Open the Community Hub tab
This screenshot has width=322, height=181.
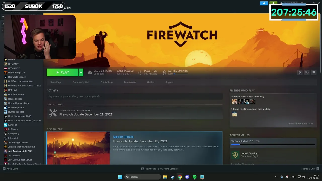81,82
